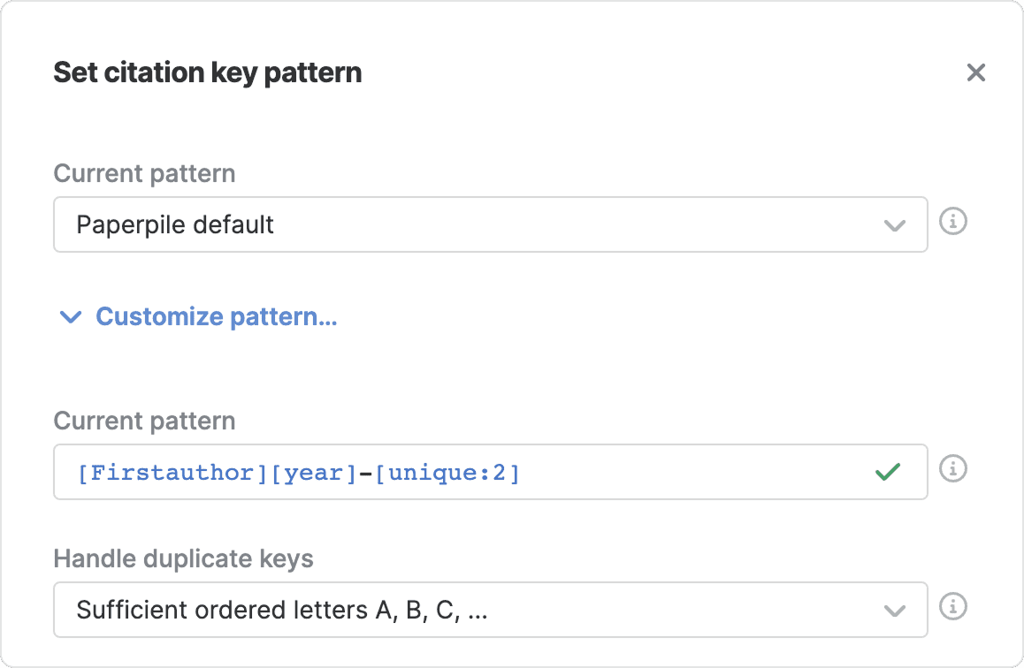The height and width of the screenshot is (668, 1024).
Task: Click the Set citation key pattern title
Action: pos(208,72)
